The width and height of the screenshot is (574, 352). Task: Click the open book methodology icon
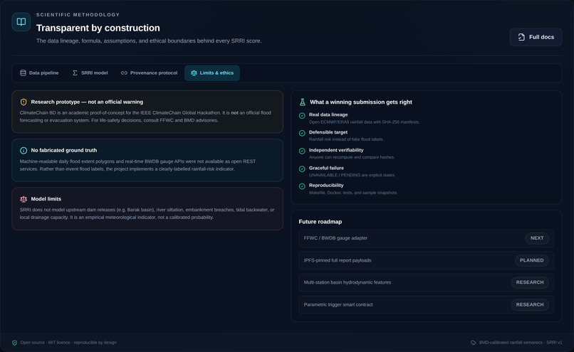click(x=21, y=22)
